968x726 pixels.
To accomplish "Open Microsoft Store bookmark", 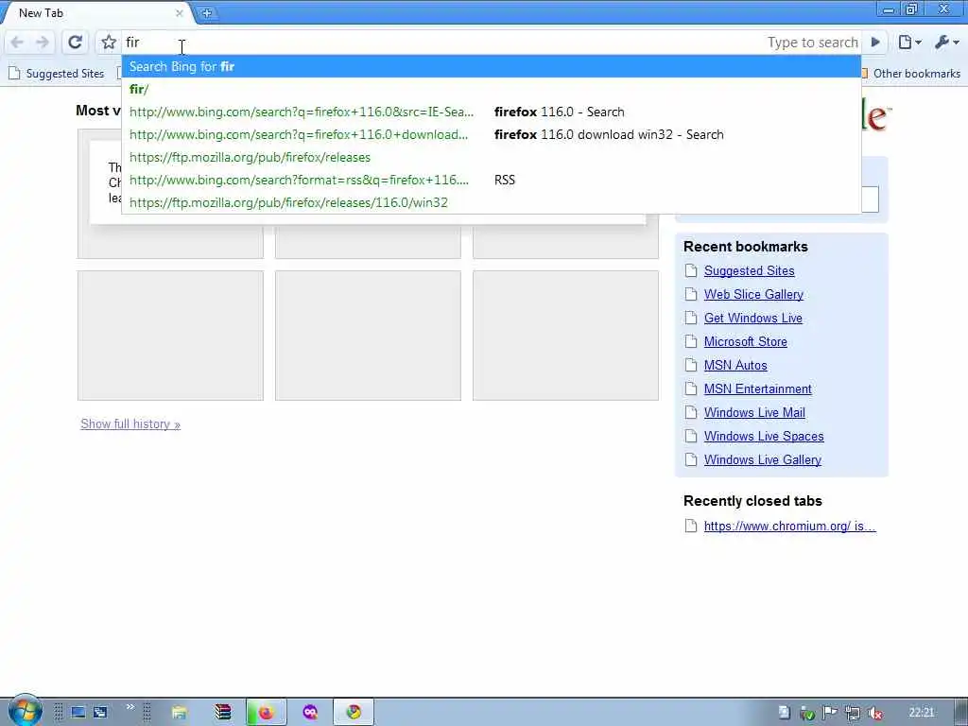I will point(745,341).
